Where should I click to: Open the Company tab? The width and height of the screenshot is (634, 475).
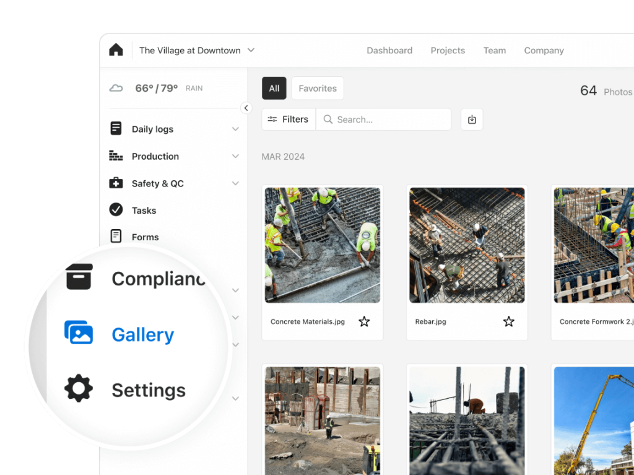(544, 51)
